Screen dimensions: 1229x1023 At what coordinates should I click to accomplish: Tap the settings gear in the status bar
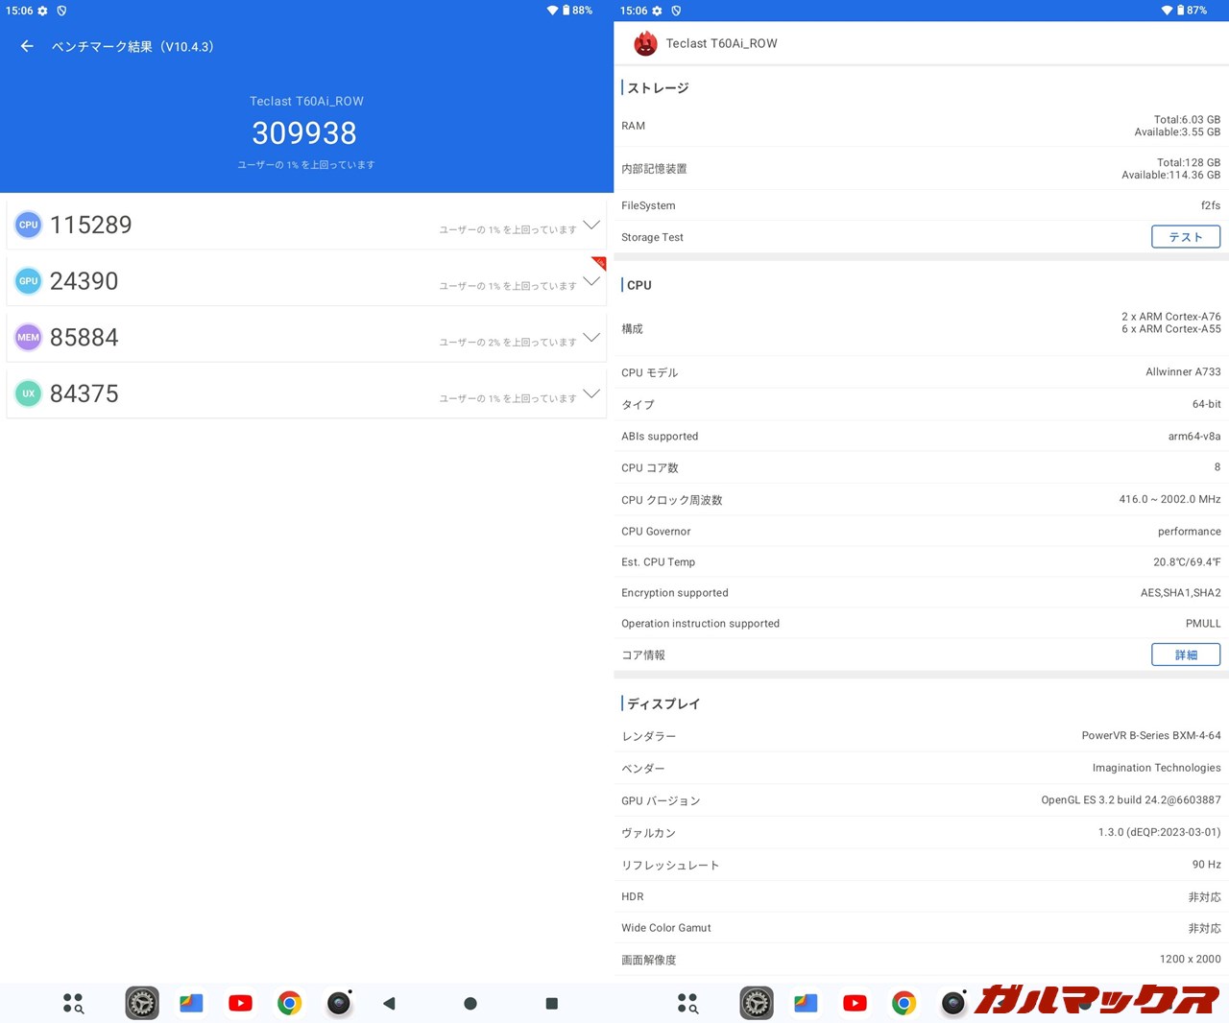pyautogui.click(x=43, y=11)
